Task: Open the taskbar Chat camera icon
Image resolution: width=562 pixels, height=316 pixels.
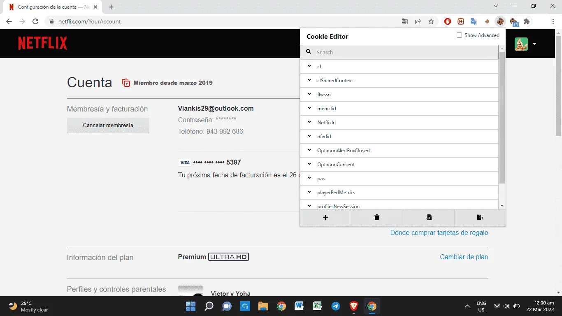Action: click(227, 306)
